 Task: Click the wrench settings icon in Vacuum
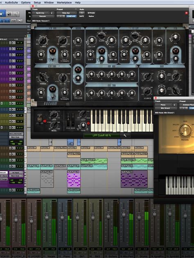point(125,135)
